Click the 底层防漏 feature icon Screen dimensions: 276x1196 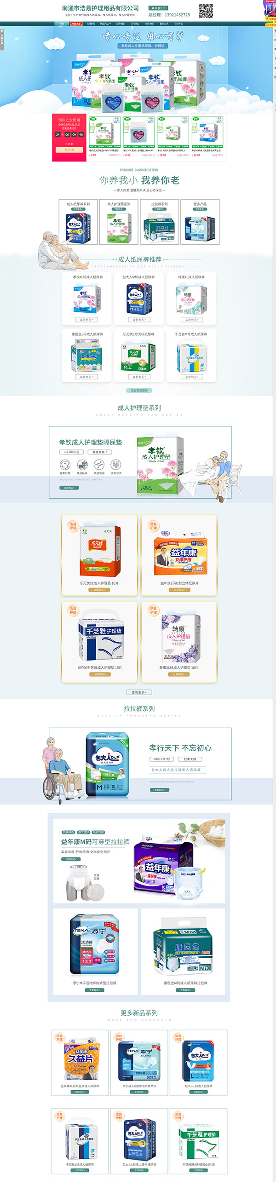point(99,464)
